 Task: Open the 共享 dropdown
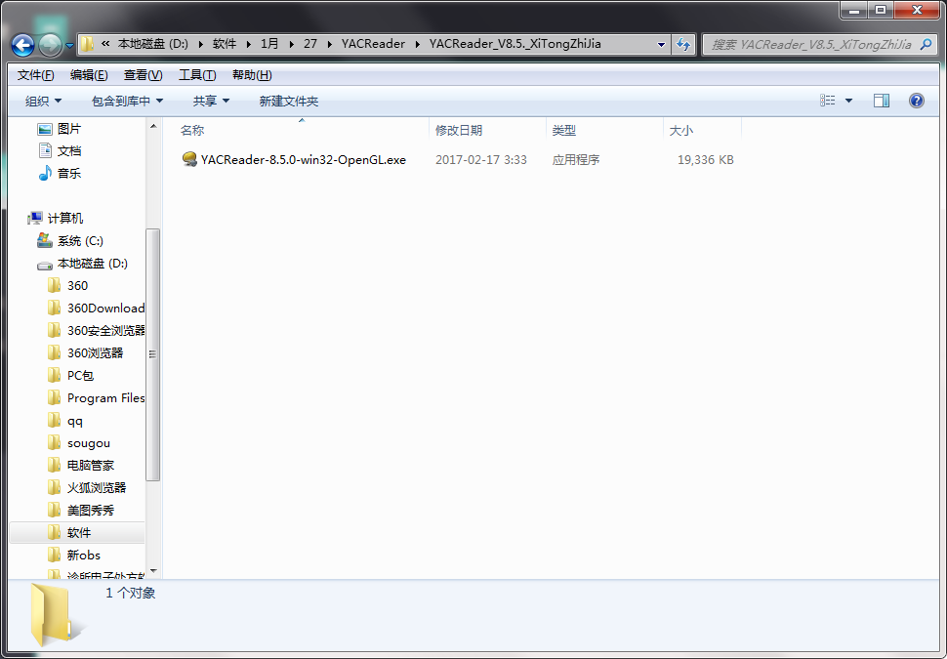[212, 101]
